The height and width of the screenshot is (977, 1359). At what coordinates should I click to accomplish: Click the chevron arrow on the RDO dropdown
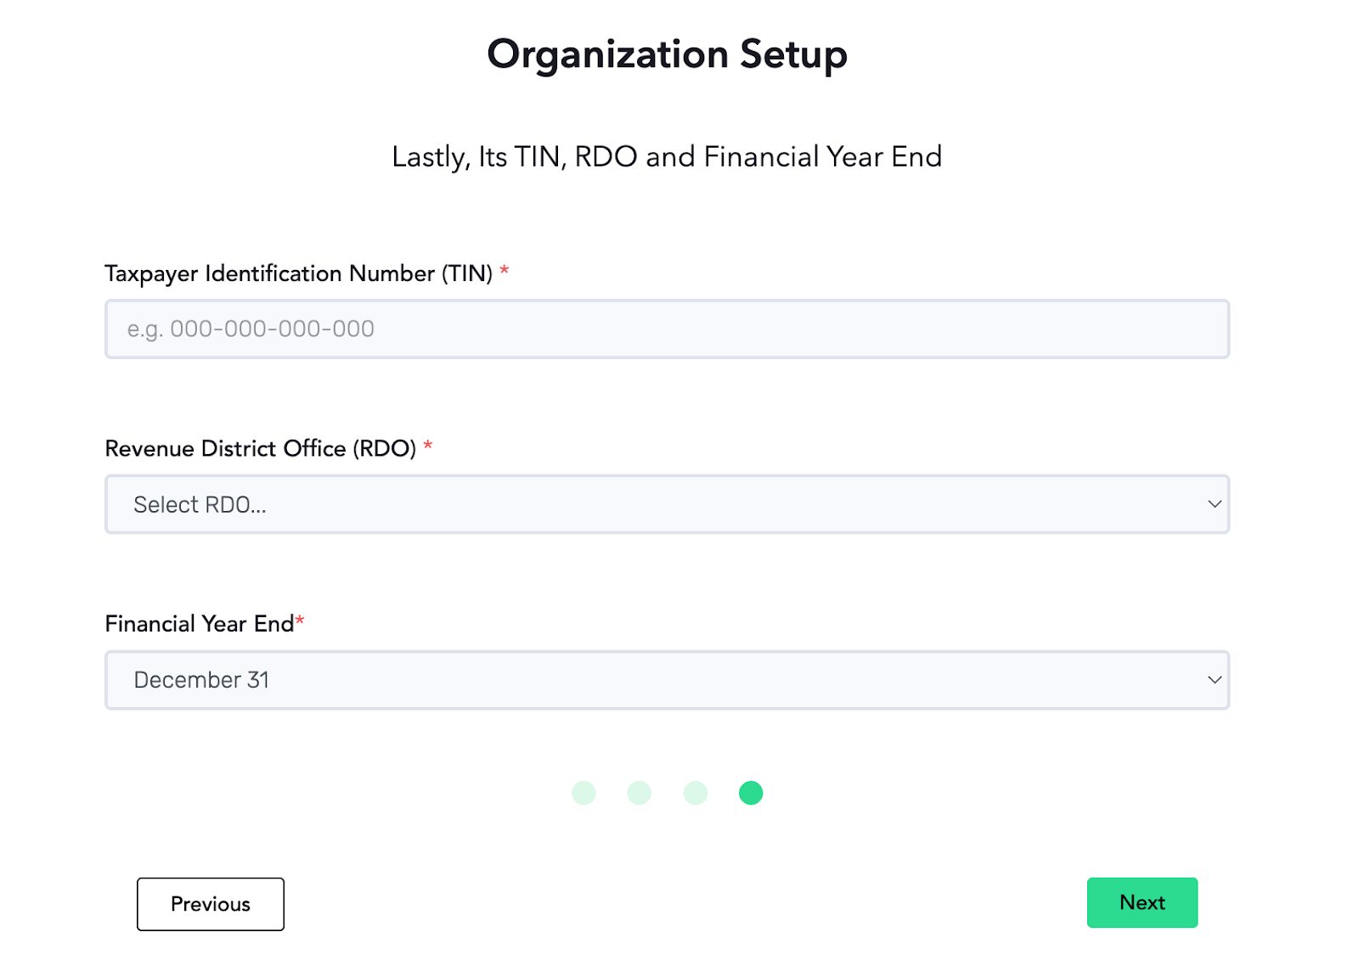coord(1215,504)
